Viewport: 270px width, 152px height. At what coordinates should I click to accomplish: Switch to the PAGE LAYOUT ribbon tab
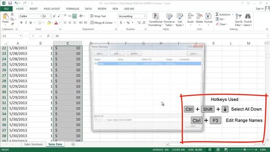point(52,8)
